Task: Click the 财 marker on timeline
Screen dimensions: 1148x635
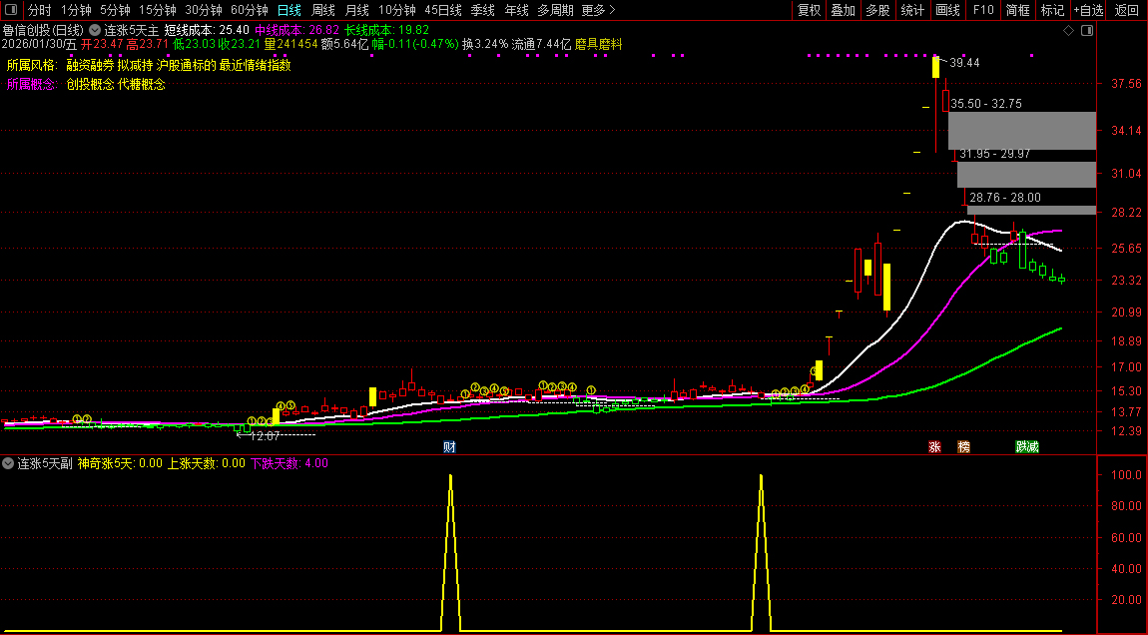Action: 449,446
